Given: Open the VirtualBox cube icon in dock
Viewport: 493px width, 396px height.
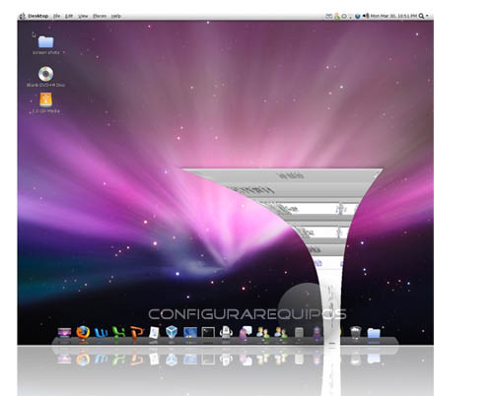Looking at the screenshot, I should 172,332.
